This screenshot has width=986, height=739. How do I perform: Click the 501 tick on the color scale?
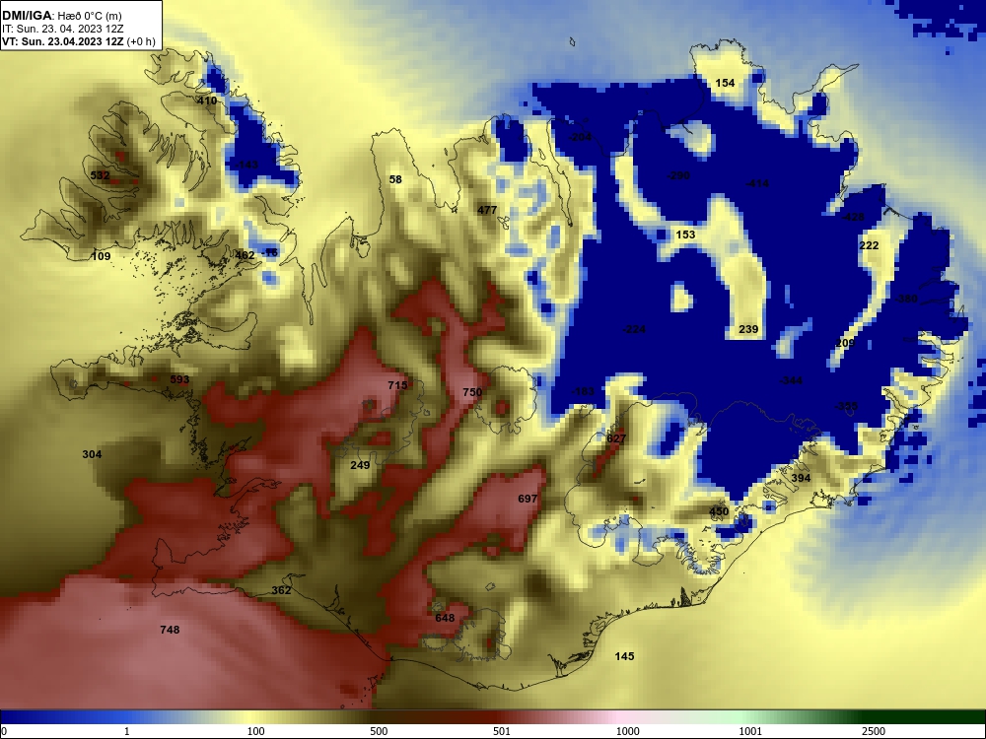(502, 731)
